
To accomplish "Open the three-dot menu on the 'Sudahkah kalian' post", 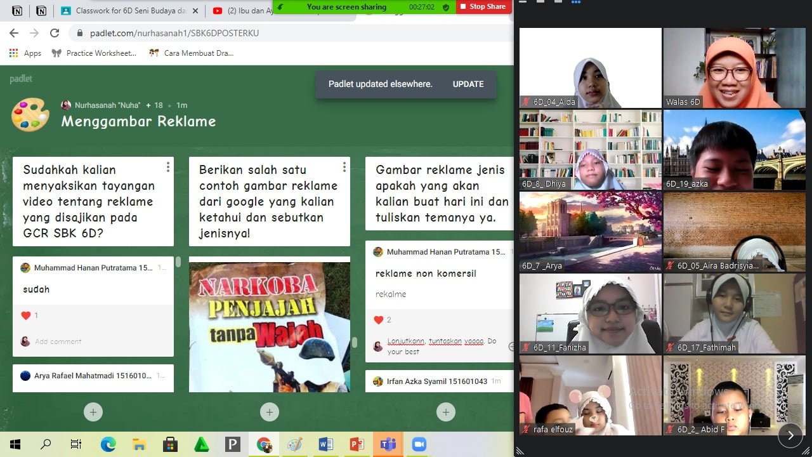I will point(167,166).
